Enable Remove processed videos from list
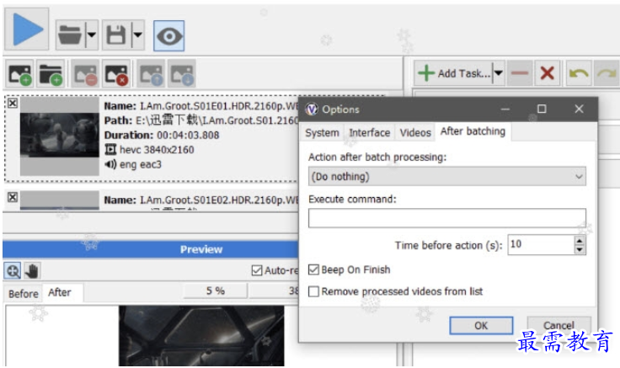 (313, 291)
